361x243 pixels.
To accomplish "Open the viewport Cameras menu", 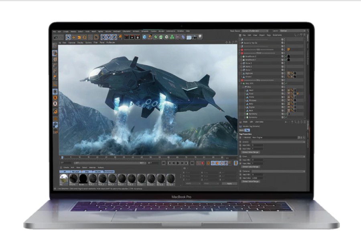I will (72, 43).
